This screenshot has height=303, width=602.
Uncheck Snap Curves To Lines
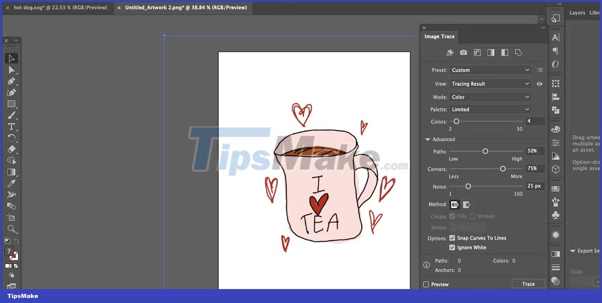click(x=452, y=238)
